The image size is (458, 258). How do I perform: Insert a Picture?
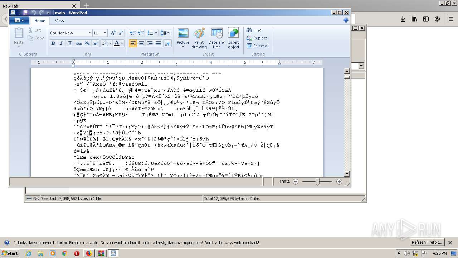pos(183,38)
